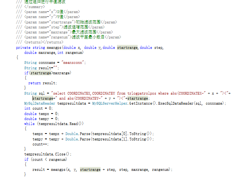The height and width of the screenshot is (177, 243).
Task: Click the "<returns></returns>" comment line
Action: pyautogui.click(x=40, y=42)
